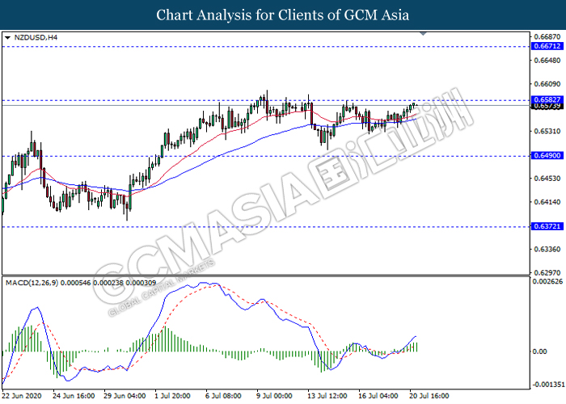The height and width of the screenshot is (404, 566).
Task: Click the 0.64140 price scale value
Action: point(547,202)
